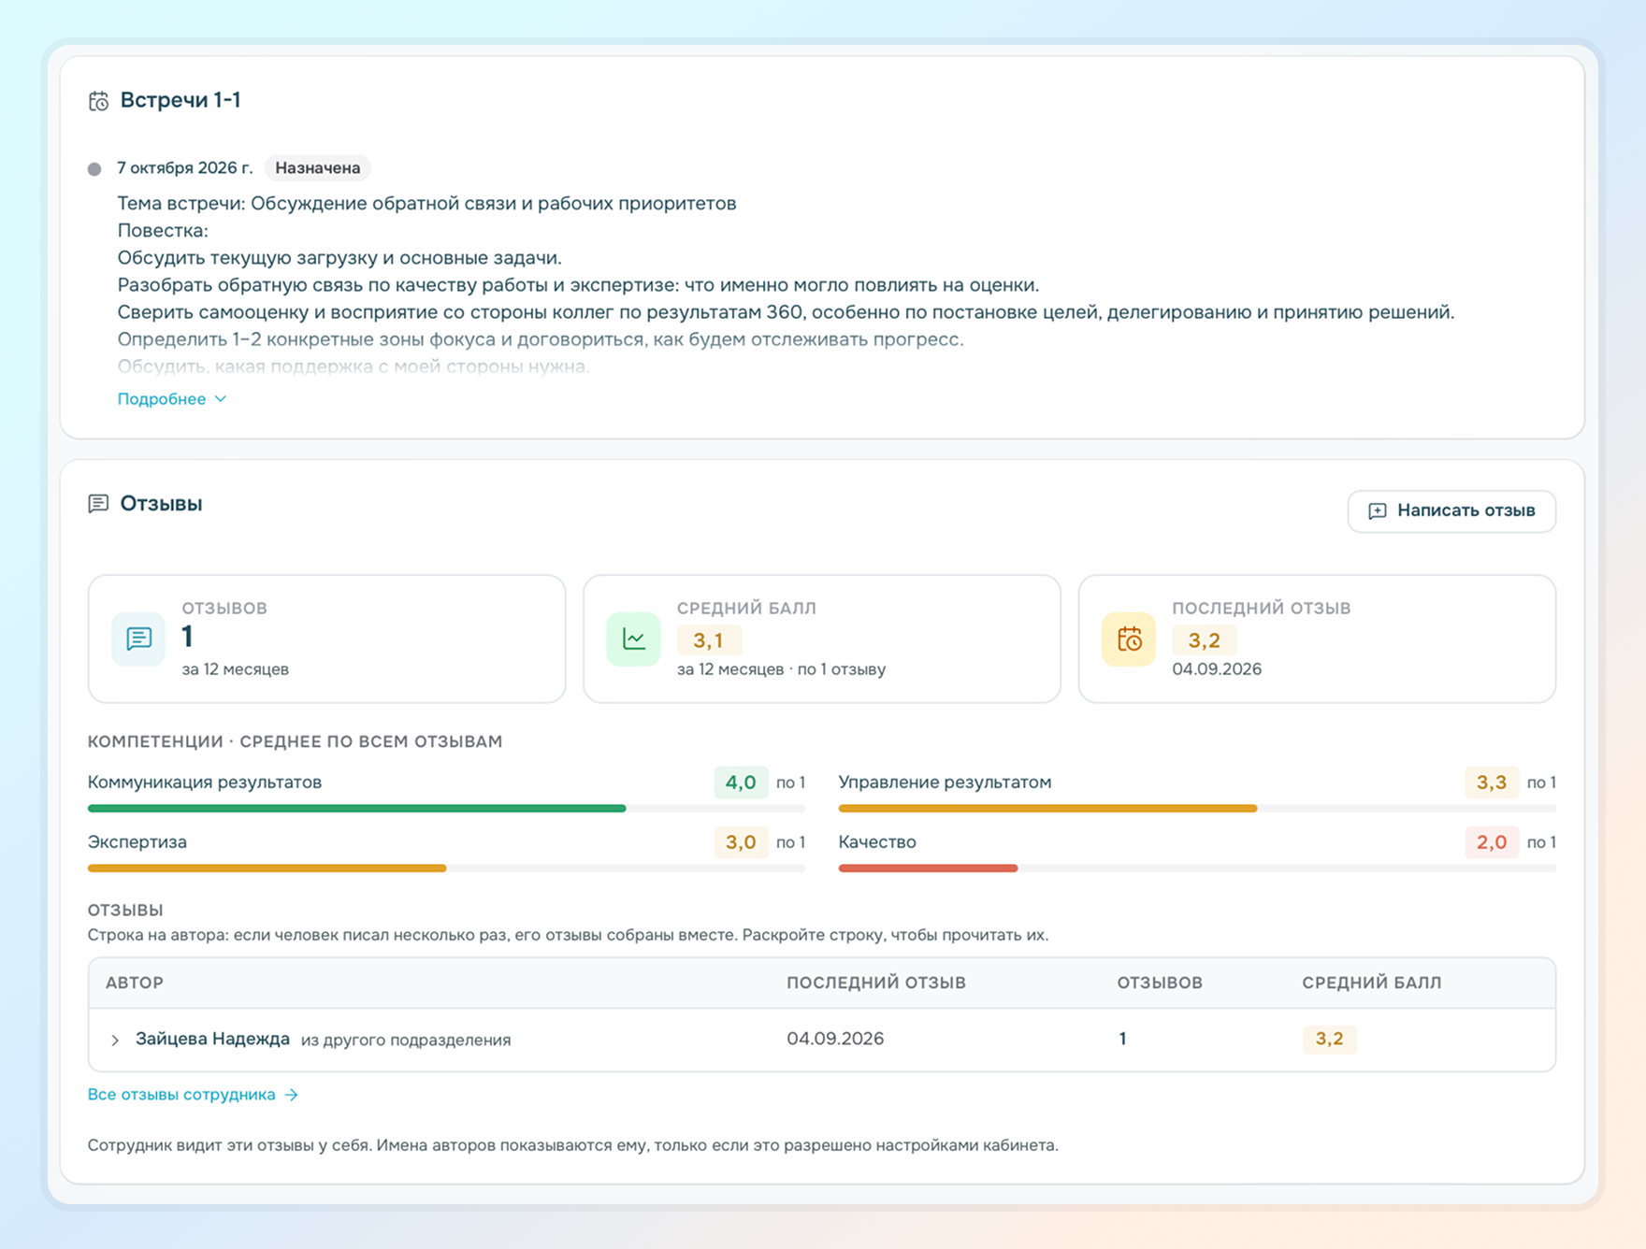
Task: Click the Управление результатом competency label
Action: click(x=945, y=782)
